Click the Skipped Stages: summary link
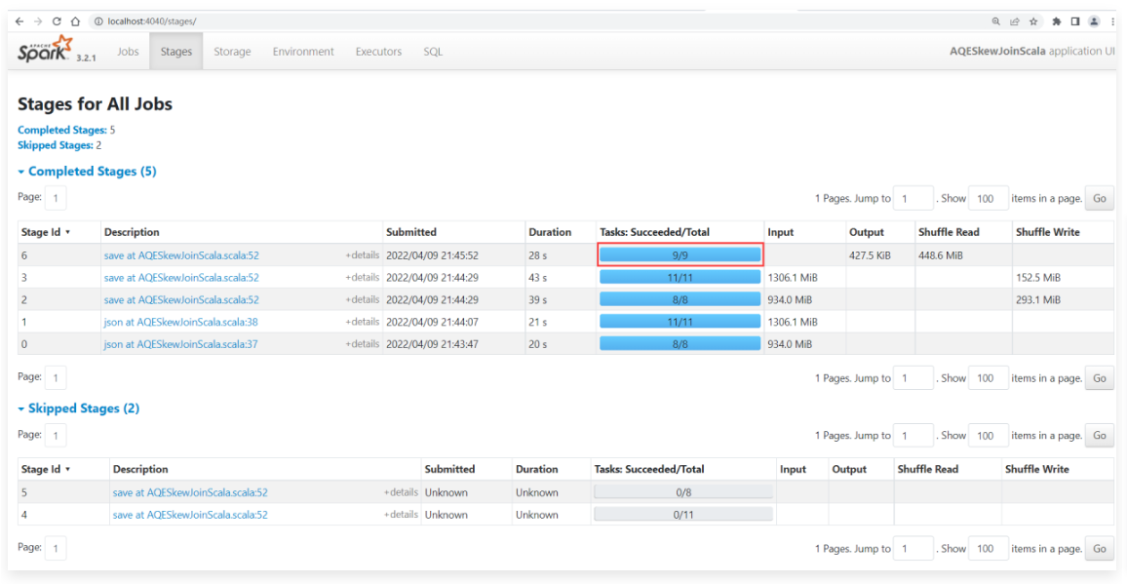 point(56,144)
